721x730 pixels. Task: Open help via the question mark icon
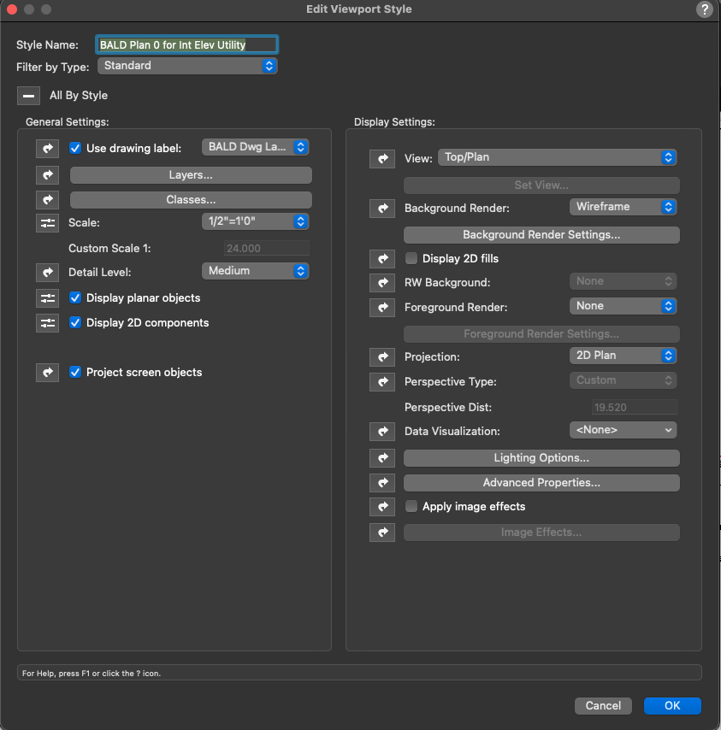click(705, 9)
